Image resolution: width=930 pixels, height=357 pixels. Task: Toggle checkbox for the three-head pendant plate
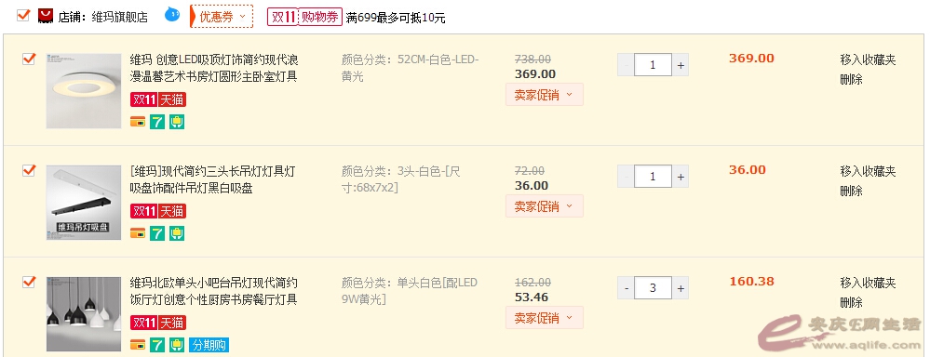tap(29, 170)
